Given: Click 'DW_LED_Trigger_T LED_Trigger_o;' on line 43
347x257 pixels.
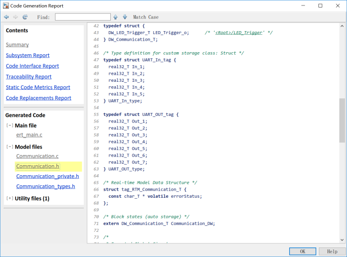Looking at the screenshot, I should [x=149, y=33].
